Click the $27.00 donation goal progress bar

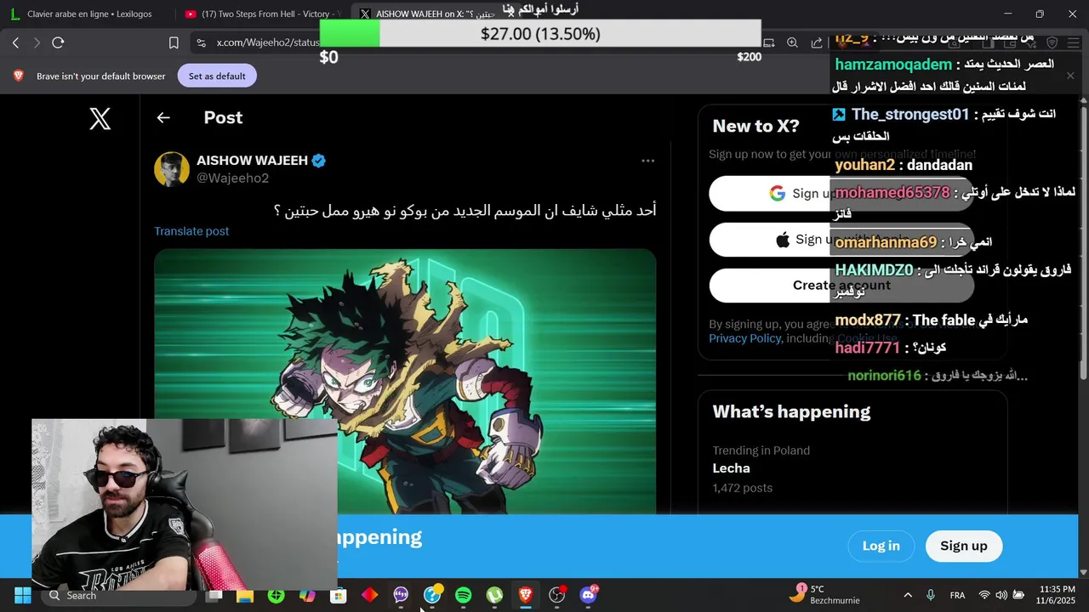[540, 34]
